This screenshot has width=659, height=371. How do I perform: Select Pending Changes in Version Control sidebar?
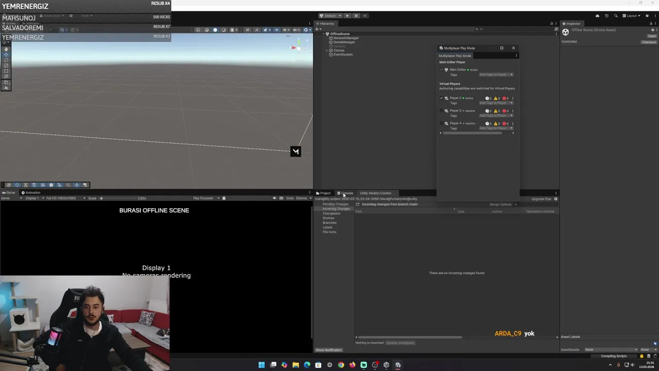335,204
